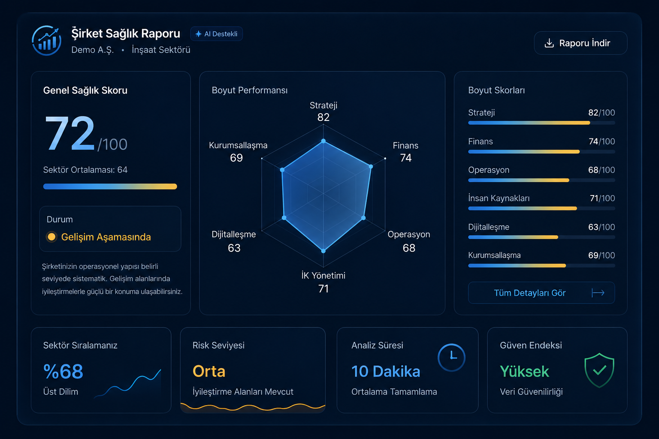Click the Şirket Sağlık Raporu title
Screen dimensions: 659x439
tap(126, 33)
